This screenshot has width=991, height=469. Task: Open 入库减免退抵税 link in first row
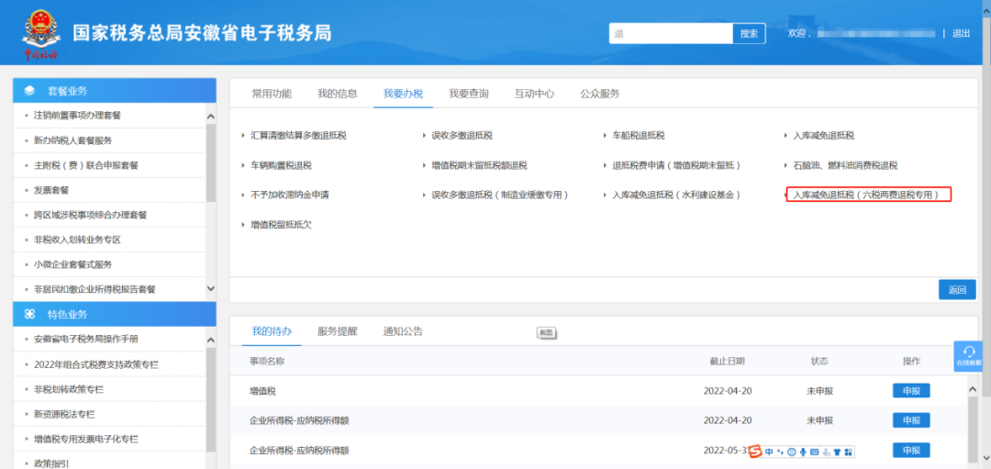(x=823, y=135)
